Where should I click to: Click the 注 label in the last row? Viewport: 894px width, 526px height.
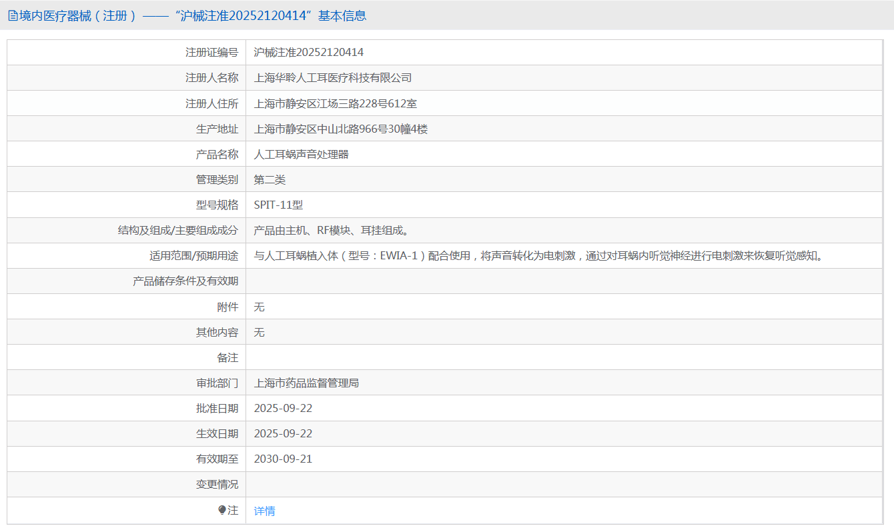[233, 510]
